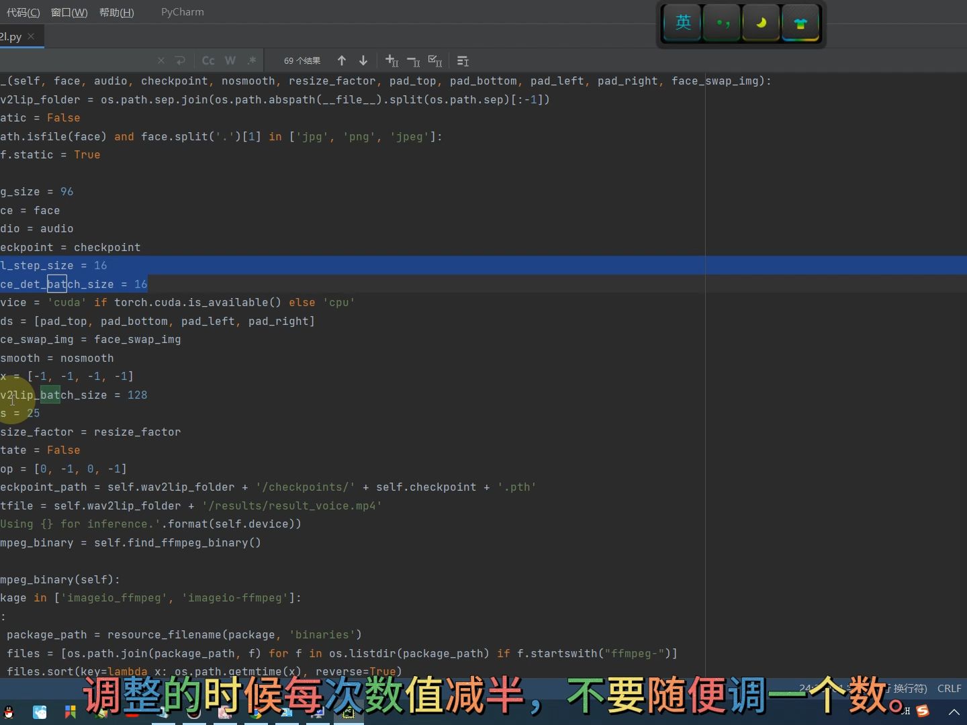Go to the previous search result
The width and height of the screenshot is (967, 725).
(341, 60)
